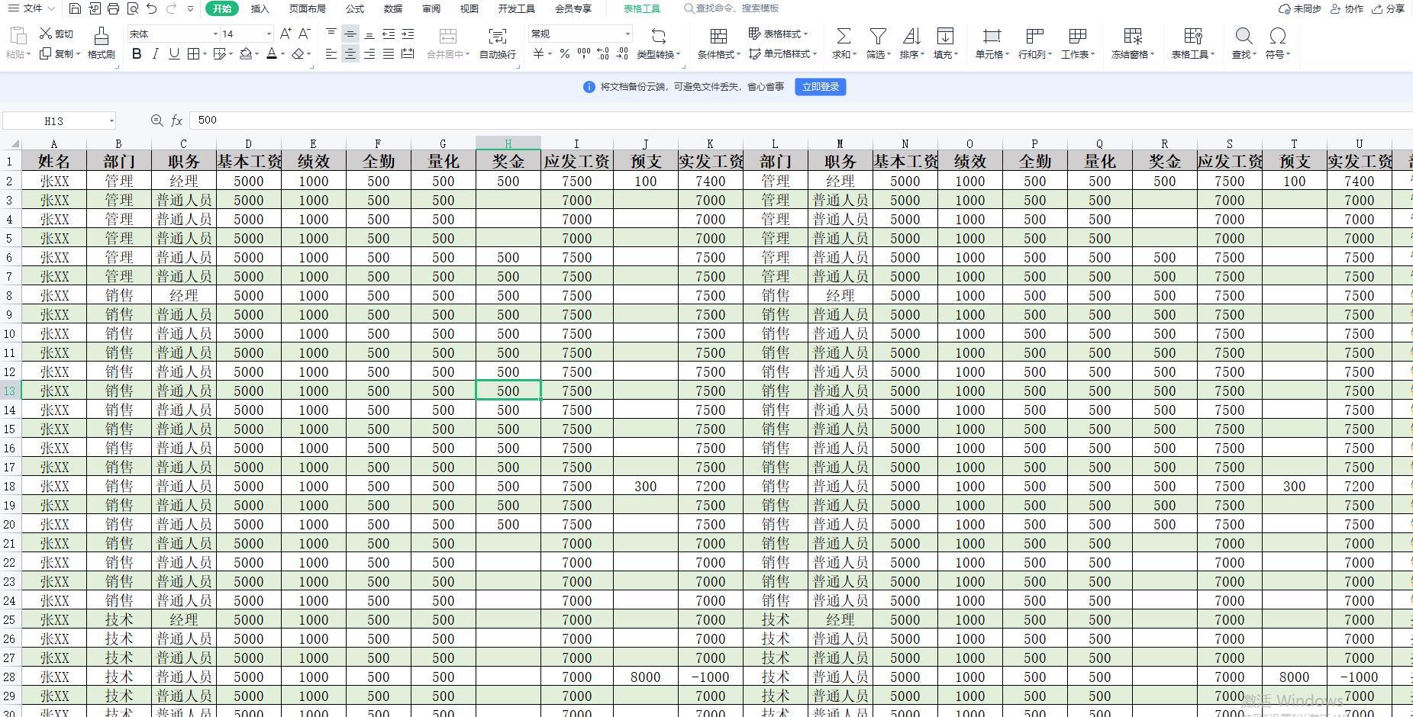This screenshot has height=717, width=1413.
Task: Open Print Preview from the quick toolbar
Action: click(133, 8)
